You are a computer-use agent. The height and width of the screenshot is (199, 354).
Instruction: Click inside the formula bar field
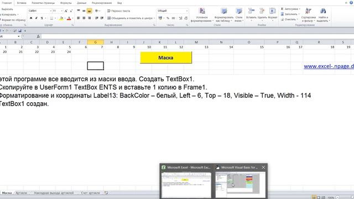point(197,36)
